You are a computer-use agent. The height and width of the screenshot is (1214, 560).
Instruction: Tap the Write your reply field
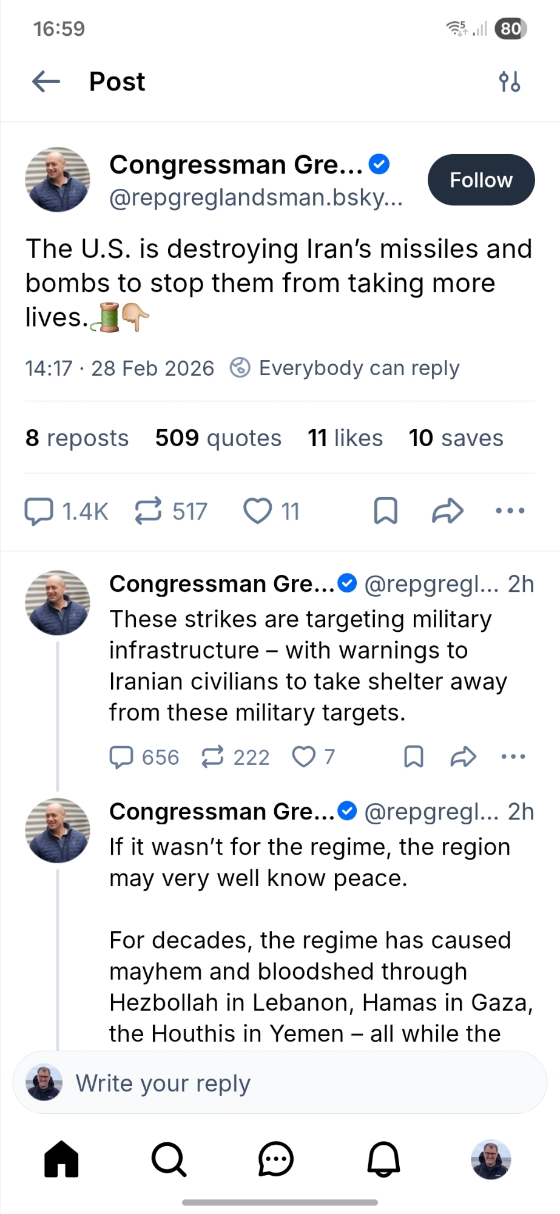[x=279, y=1083]
